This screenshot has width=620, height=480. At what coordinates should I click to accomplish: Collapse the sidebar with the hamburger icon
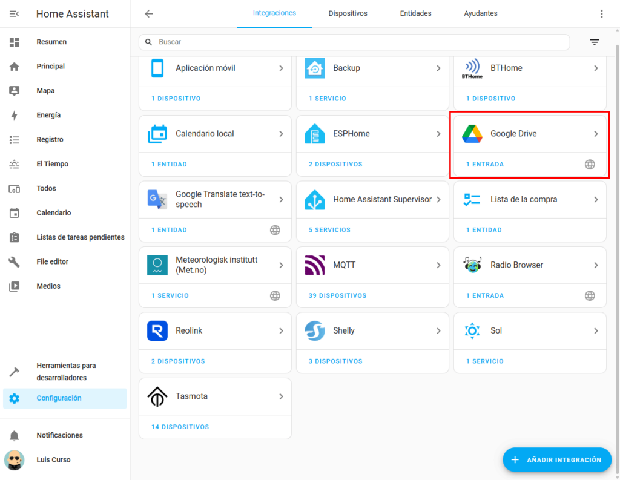(15, 14)
